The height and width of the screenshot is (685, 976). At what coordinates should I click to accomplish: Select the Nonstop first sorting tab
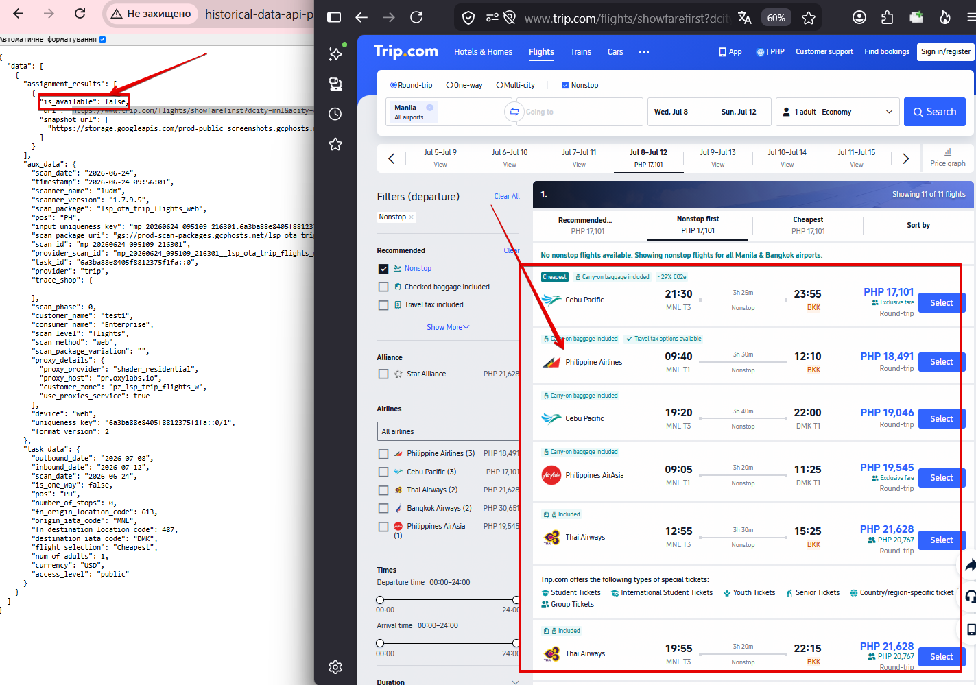point(698,225)
